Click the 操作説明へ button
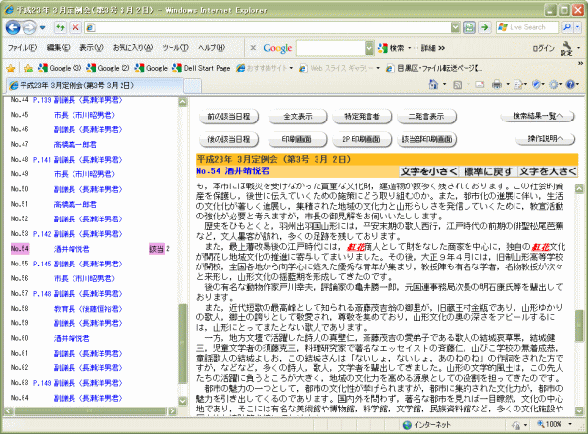Viewport: 588px width, 434px height. click(546, 139)
